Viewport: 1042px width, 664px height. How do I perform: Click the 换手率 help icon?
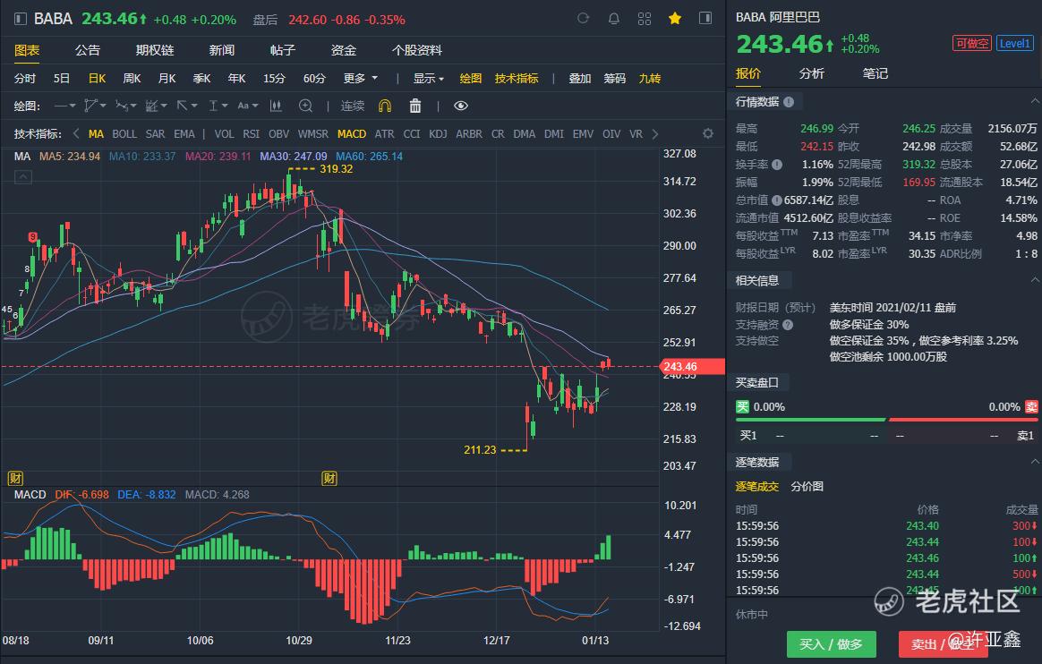coord(777,164)
